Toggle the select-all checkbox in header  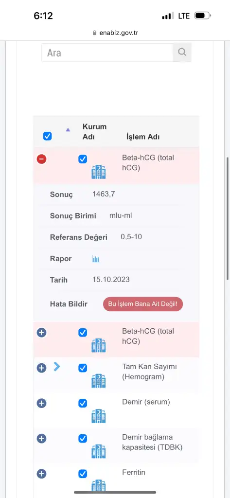pyautogui.click(x=47, y=136)
